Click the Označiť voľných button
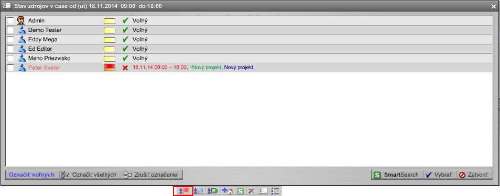Screen dimensions: 500x196 [x=31, y=175]
